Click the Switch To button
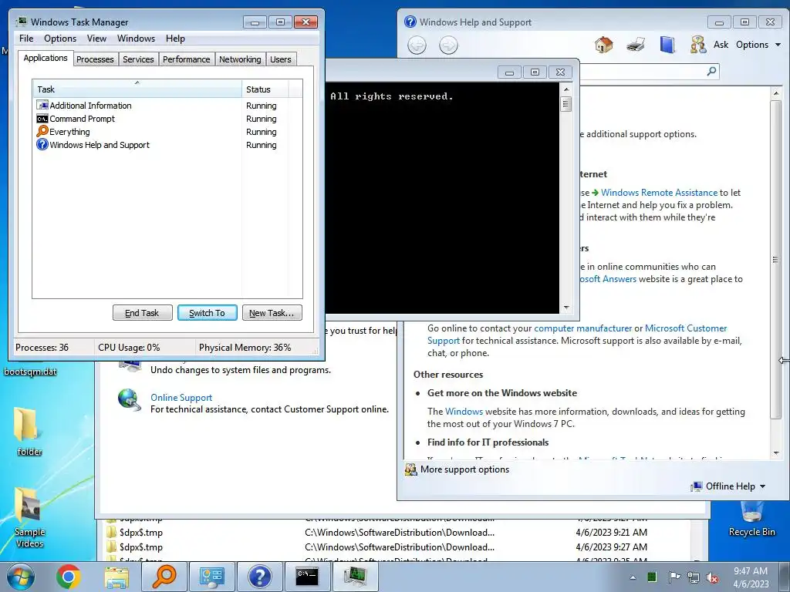This screenshot has height=592, width=790. point(207,313)
